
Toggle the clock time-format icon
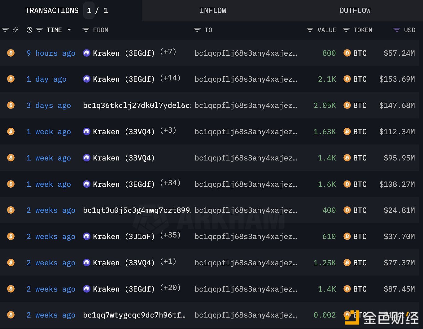(29, 30)
